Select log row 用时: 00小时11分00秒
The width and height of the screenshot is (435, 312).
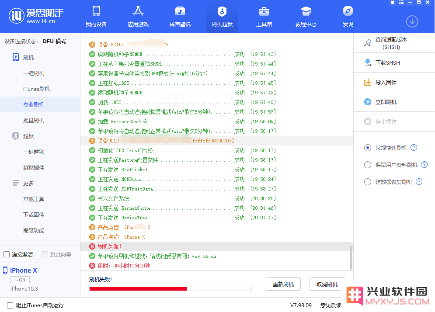[x=217, y=266]
